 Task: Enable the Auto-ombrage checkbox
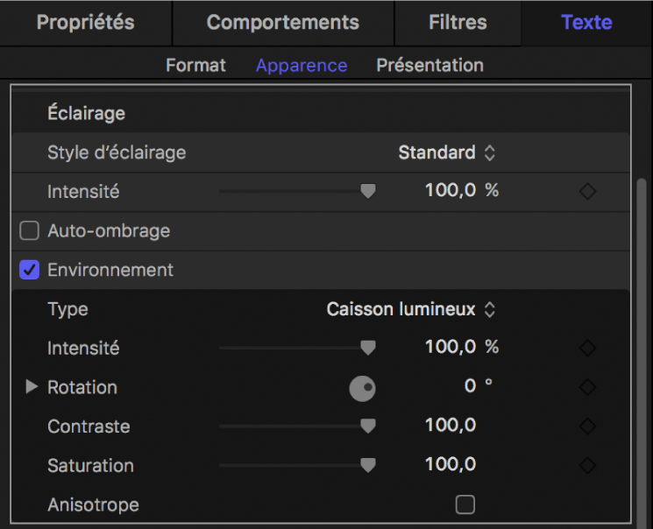tap(30, 231)
